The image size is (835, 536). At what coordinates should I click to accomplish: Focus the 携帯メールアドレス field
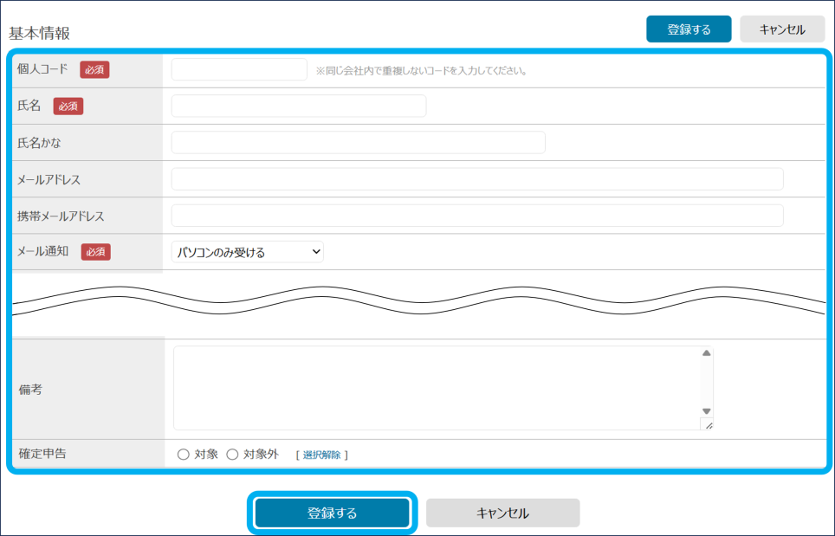[x=476, y=216]
